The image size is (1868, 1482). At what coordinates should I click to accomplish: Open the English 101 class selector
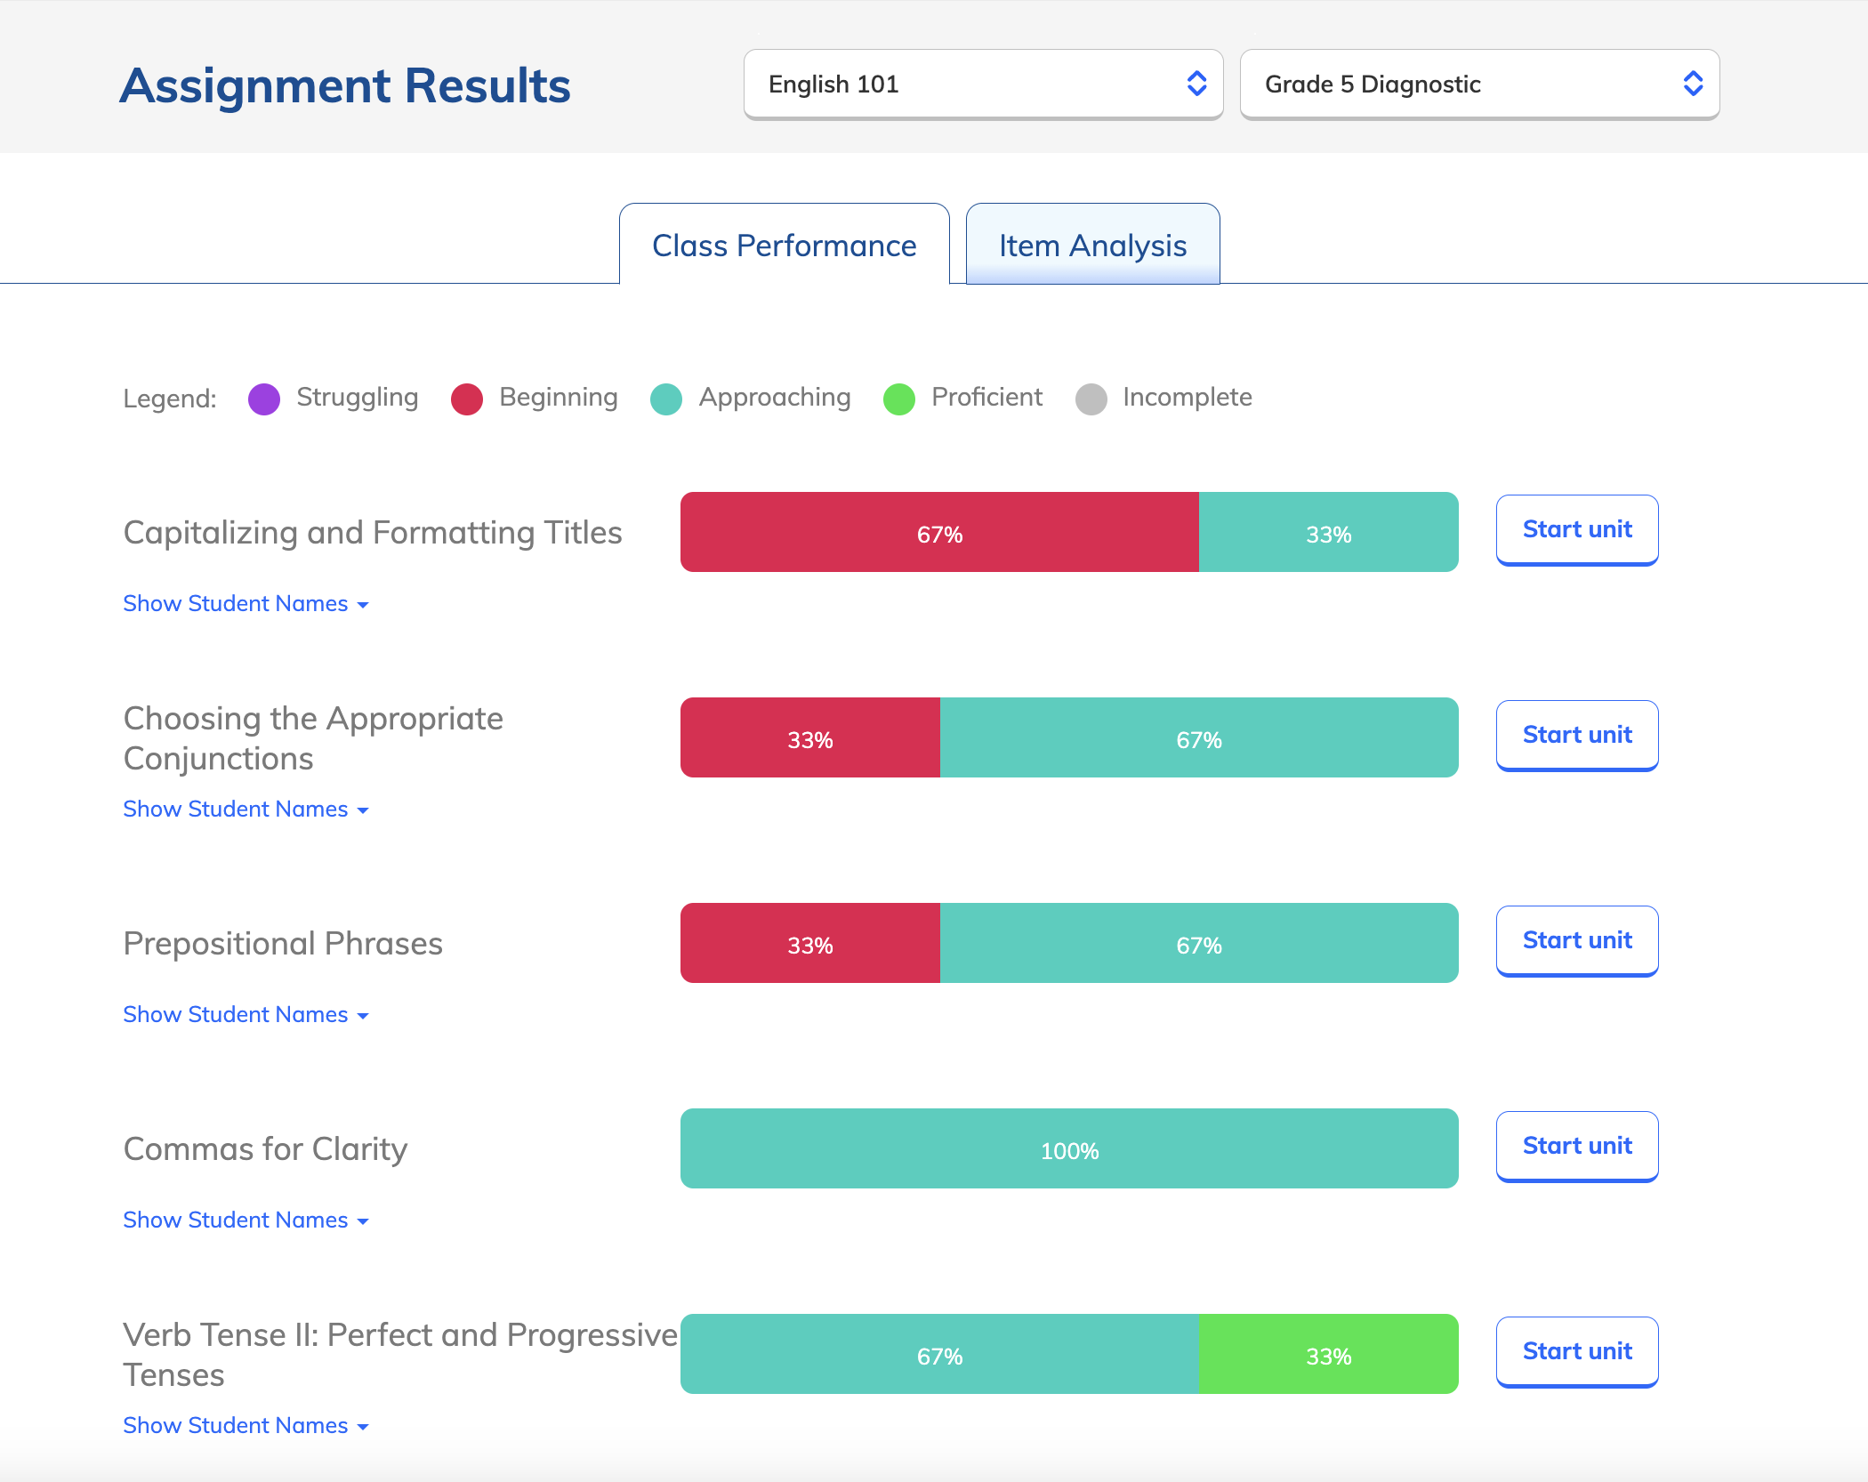tap(982, 84)
